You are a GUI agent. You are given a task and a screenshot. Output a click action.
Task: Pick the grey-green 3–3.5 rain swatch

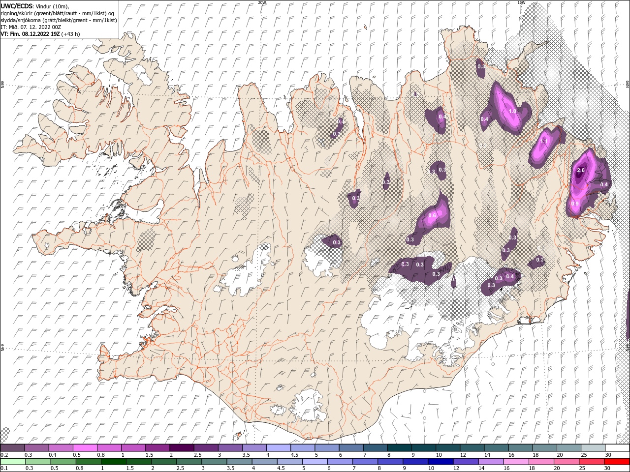coord(214,462)
